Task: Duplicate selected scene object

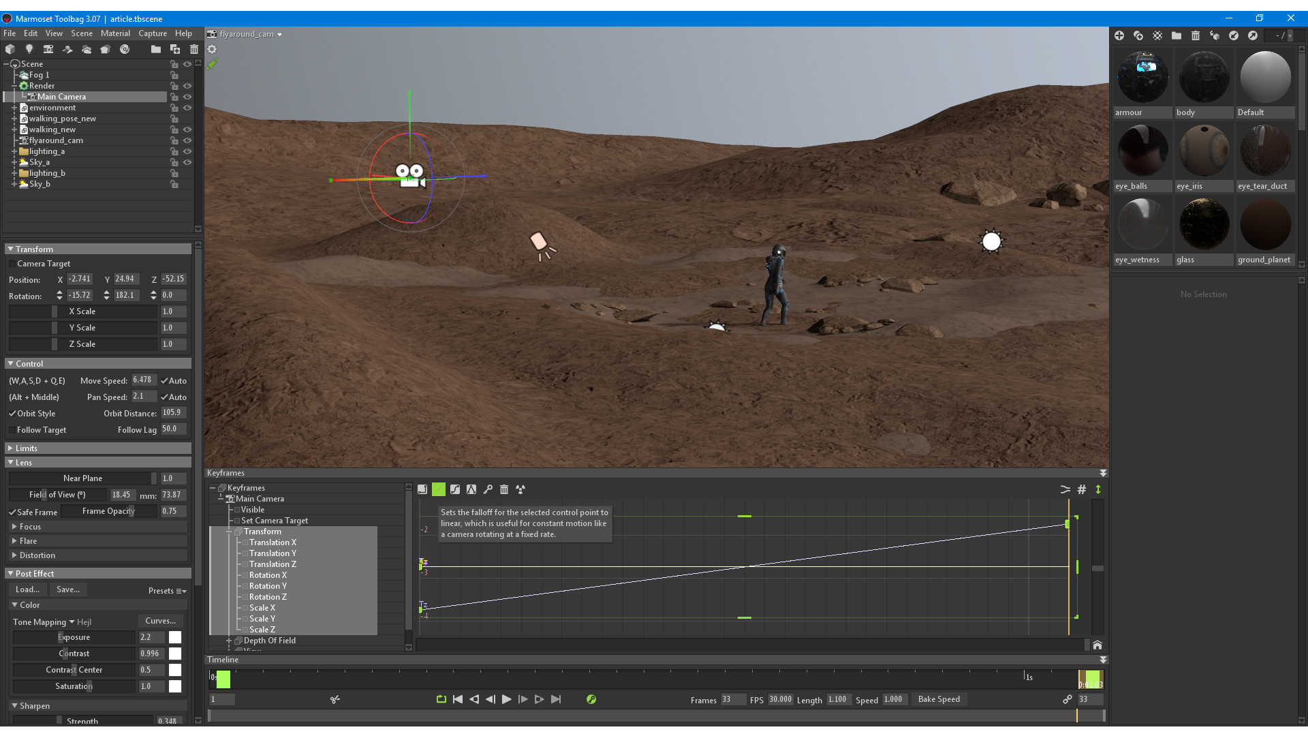Action: 175,49
